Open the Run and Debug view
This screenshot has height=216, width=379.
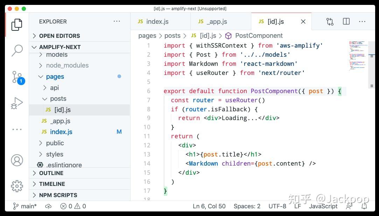(x=17, y=103)
